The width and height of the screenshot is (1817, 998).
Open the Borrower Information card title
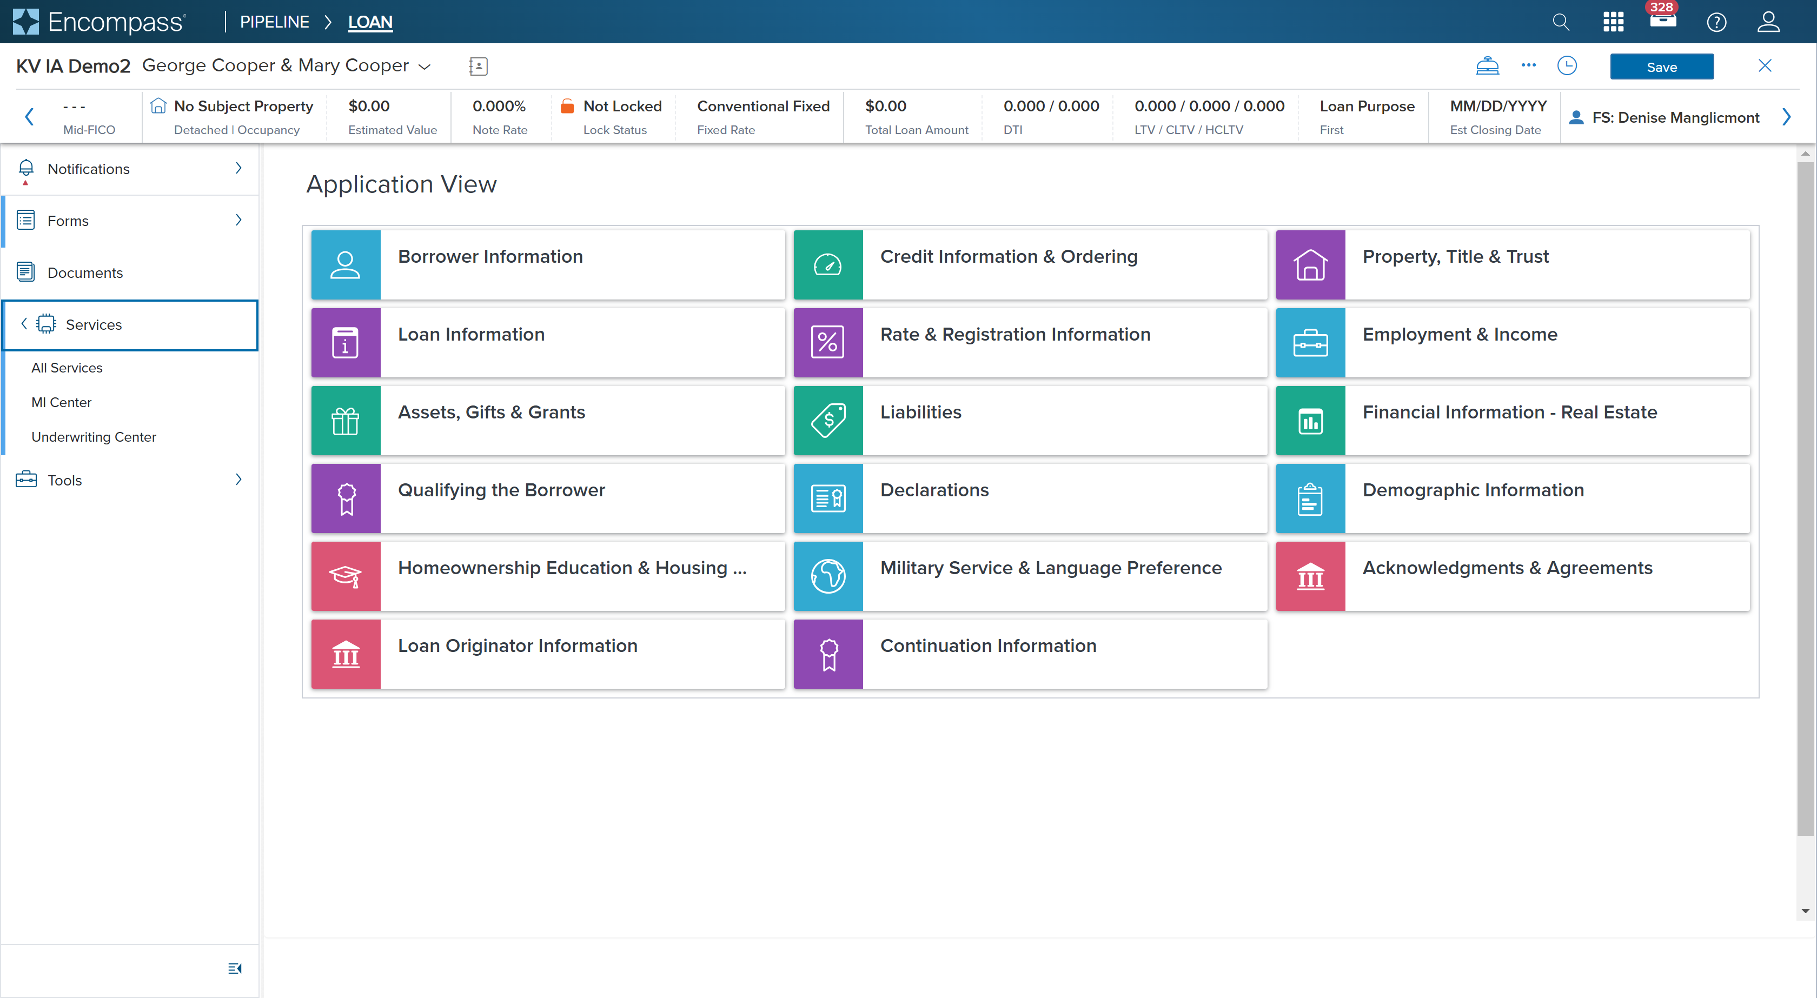pos(490,256)
